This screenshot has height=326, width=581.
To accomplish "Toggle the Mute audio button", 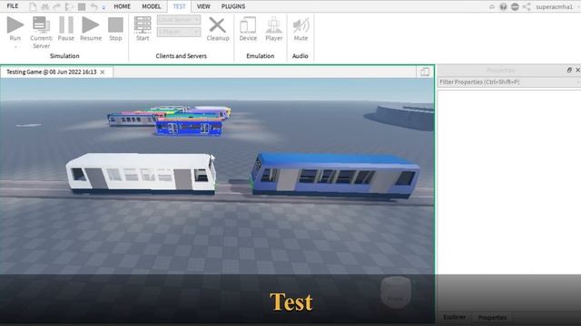I will [300, 28].
